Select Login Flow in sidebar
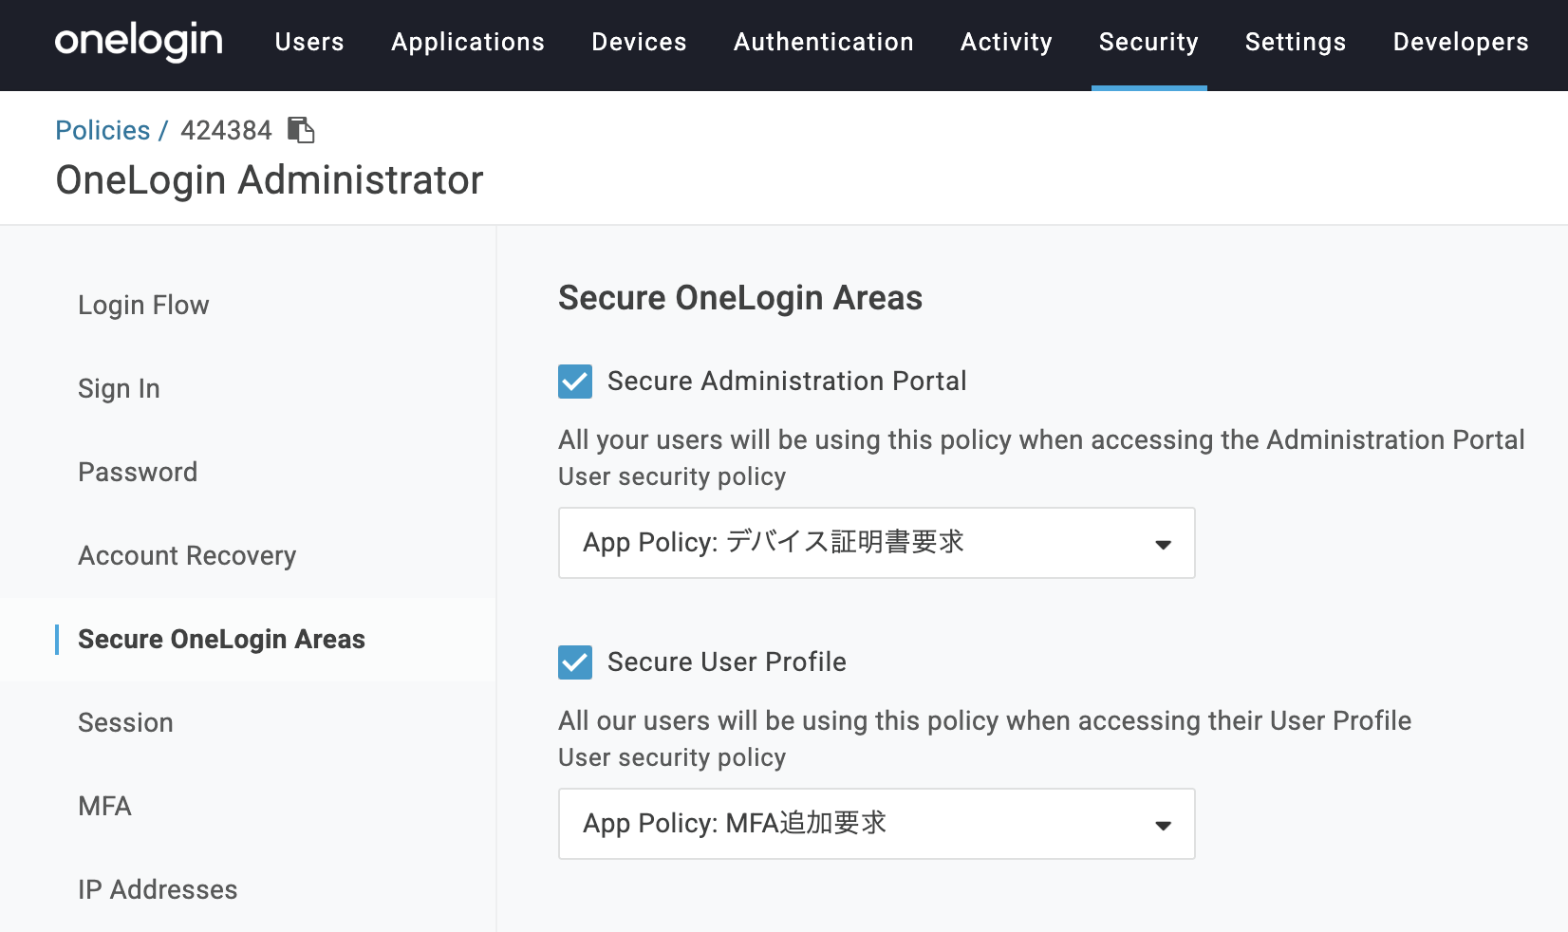The height and width of the screenshot is (932, 1568). click(x=143, y=305)
